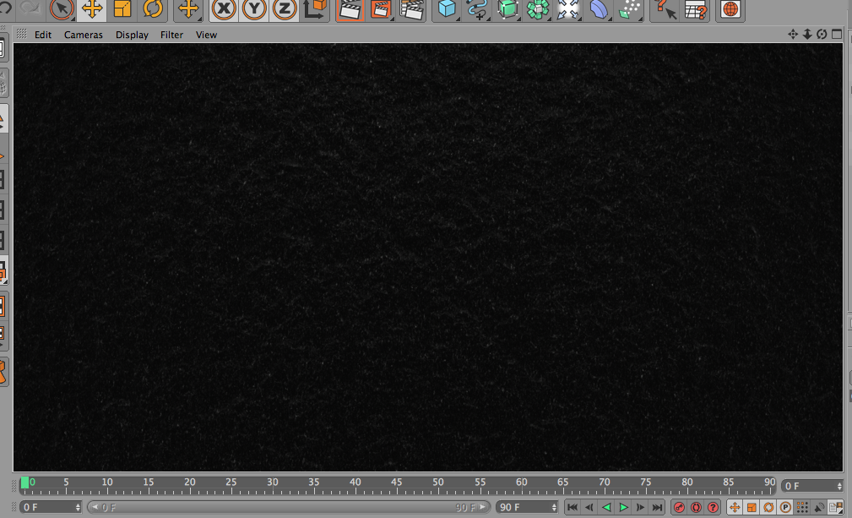
Task: Open the green cage subdivision object flyout
Action: click(507, 9)
